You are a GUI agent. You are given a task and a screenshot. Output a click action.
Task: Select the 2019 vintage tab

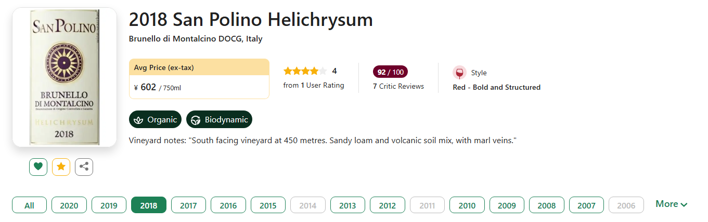(x=109, y=205)
